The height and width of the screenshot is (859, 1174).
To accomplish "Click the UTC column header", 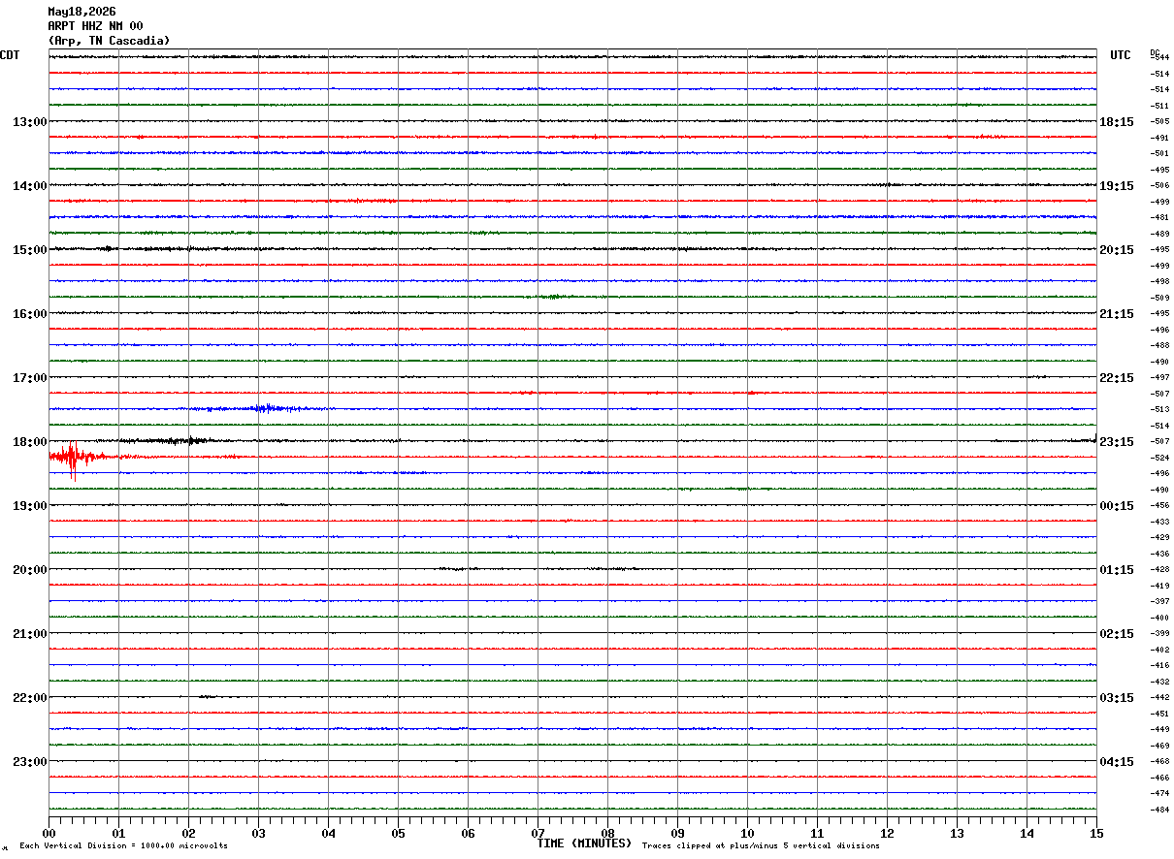I will point(1121,55).
